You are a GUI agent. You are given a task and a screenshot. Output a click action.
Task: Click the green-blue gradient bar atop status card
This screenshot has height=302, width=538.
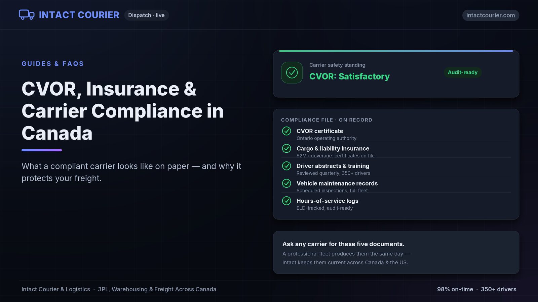pos(396,51)
